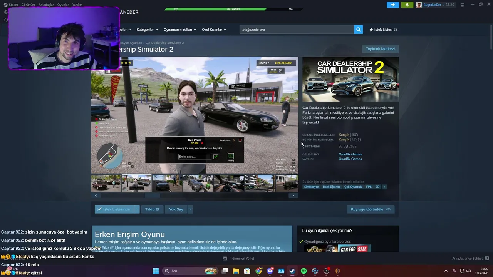The image size is (493, 277).
Task: Click Car Dealership Simulator 2 breadcrumb
Action: pos(164,43)
